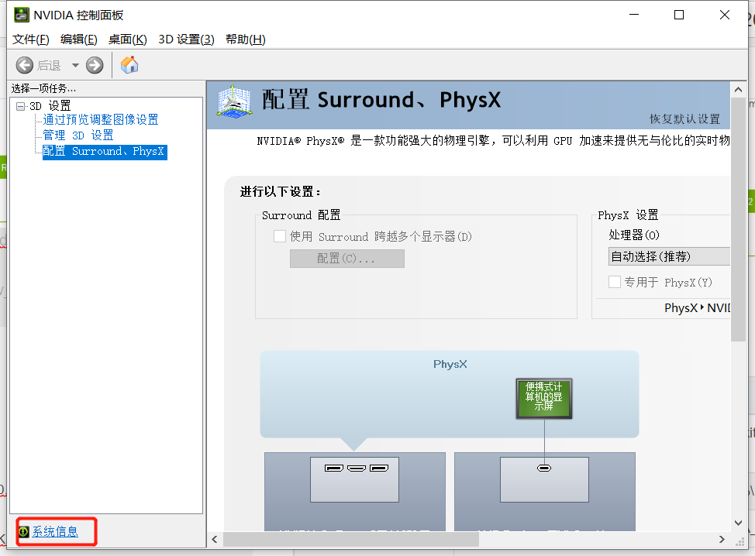
Task: Click the 便携式计算机的显示屏 display icon
Action: pyautogui.click(x=544, y=398)
